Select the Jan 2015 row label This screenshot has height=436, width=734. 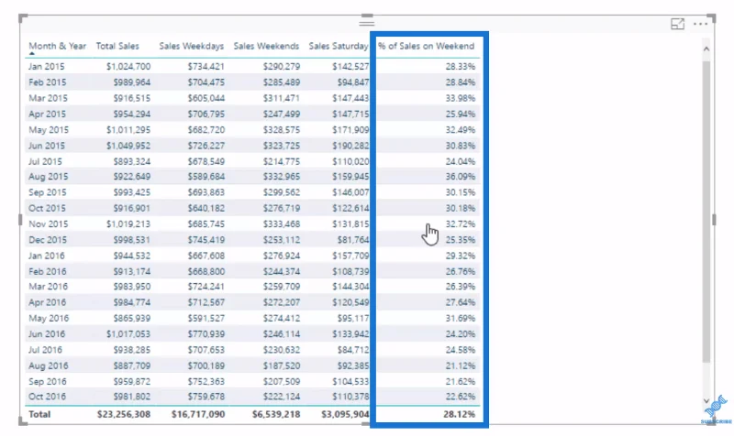(x=47, y=66)
